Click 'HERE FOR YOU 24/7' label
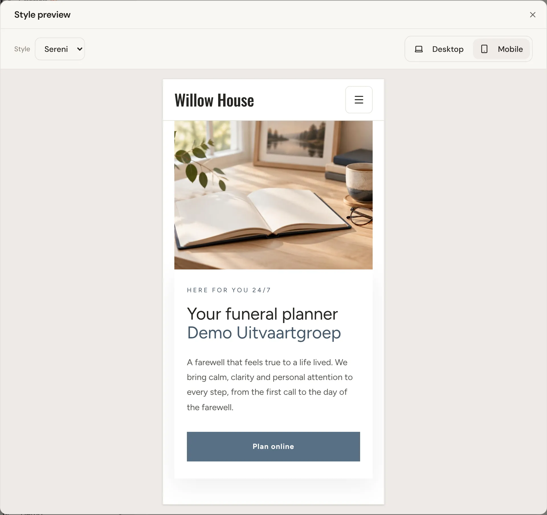Screen dimensions: 547x515 tap(229, 290)
